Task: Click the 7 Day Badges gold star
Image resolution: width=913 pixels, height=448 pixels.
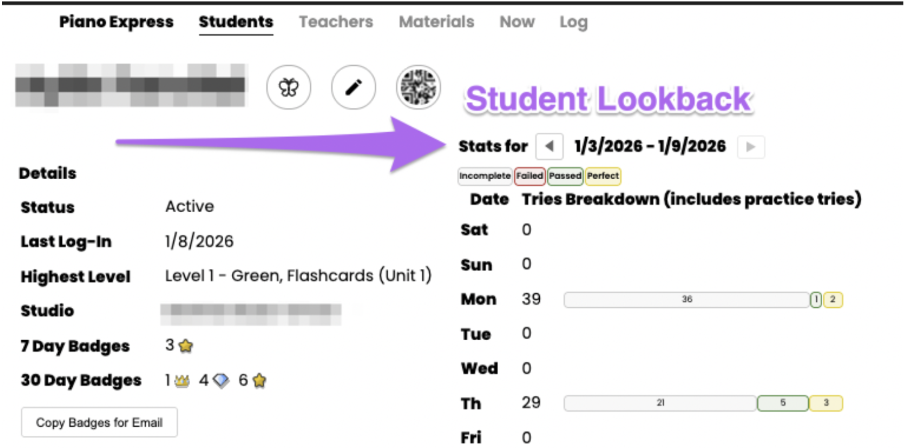Action: tap(186, 346)
